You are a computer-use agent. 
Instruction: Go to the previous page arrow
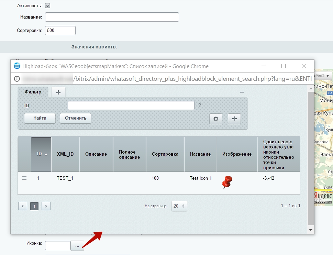point(23,206)
